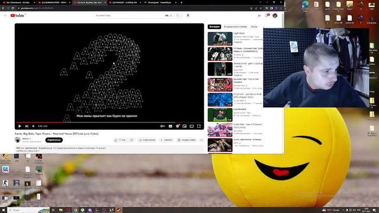
Task: Open the channel avatar under video
Action: click(18, 140)
